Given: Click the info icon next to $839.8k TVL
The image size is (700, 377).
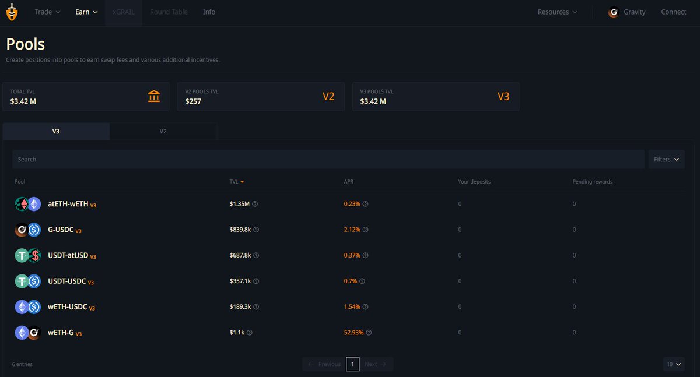Looking at the screenshot, I should tap(256, 230).
